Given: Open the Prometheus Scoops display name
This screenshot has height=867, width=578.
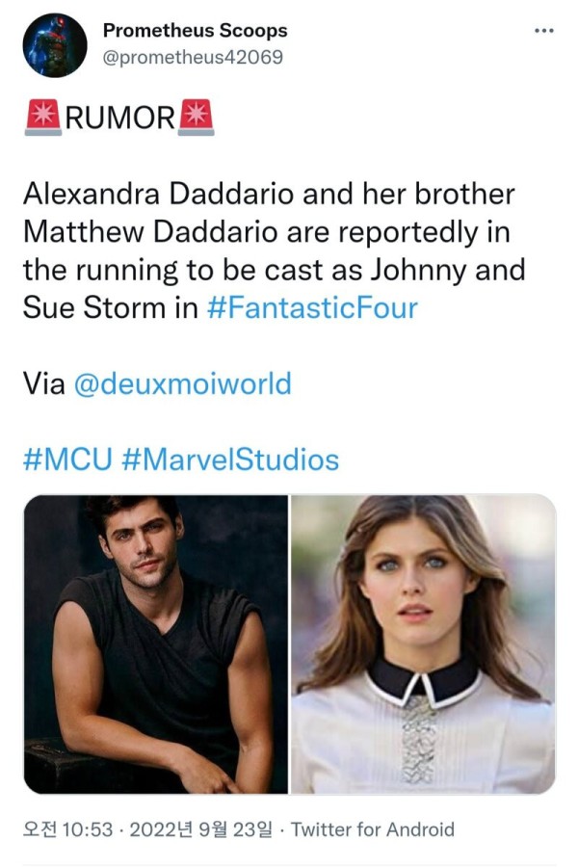Looking at the screenshot, I should 196,31.
